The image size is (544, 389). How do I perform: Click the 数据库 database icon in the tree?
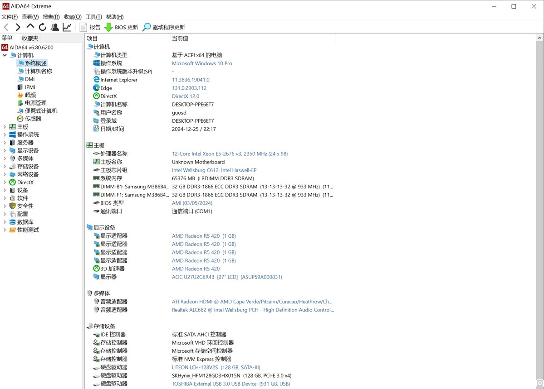[13, 222]
